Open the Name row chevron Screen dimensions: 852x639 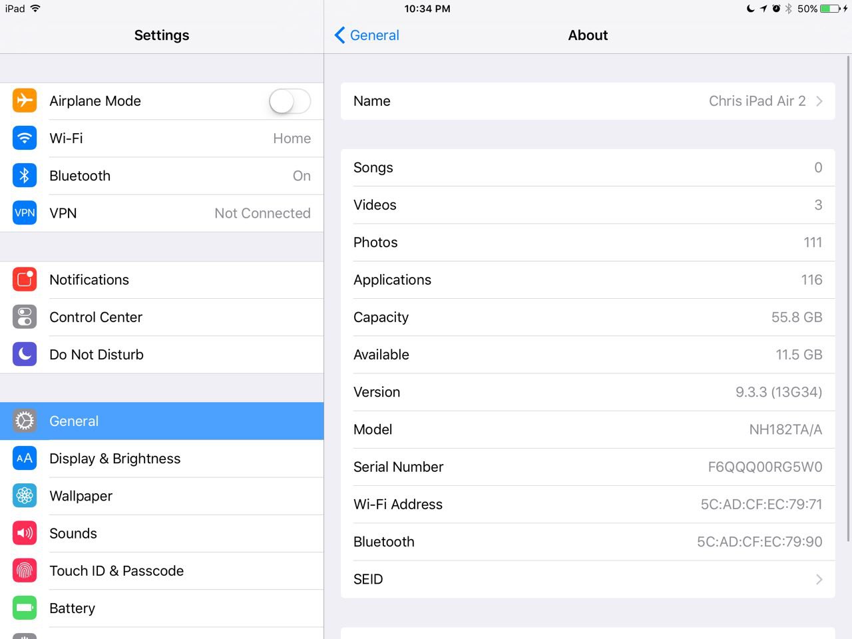(819, 101)
